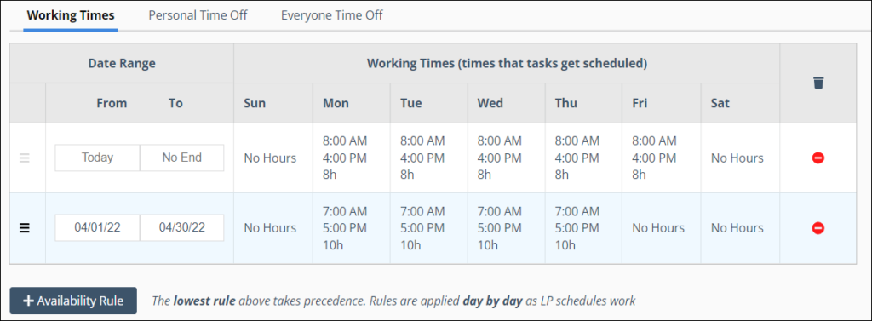This screenshot has width=872, height=321.
Task: Click Sunday No Hours cell in first rule
Action: click(273, 158)
